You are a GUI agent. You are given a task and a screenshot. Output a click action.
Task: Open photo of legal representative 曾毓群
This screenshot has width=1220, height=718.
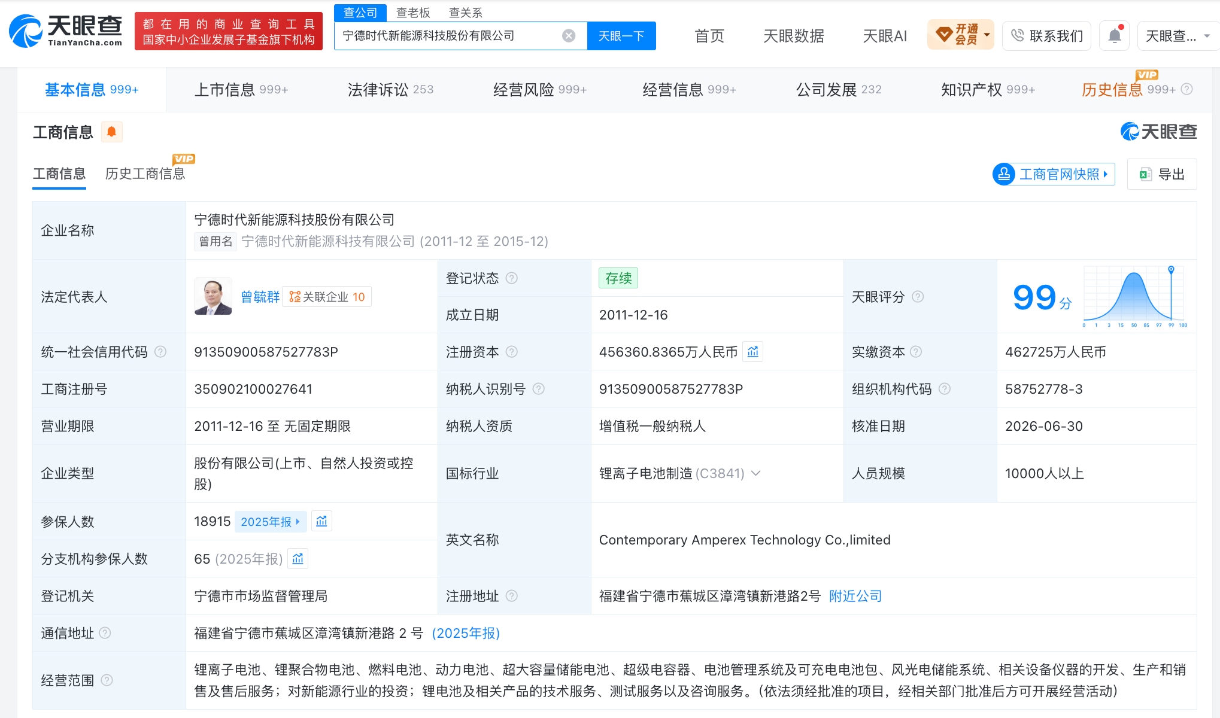click(213, 296)
